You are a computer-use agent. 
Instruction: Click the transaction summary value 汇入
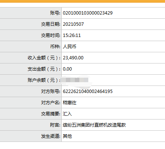coord(67,114)
